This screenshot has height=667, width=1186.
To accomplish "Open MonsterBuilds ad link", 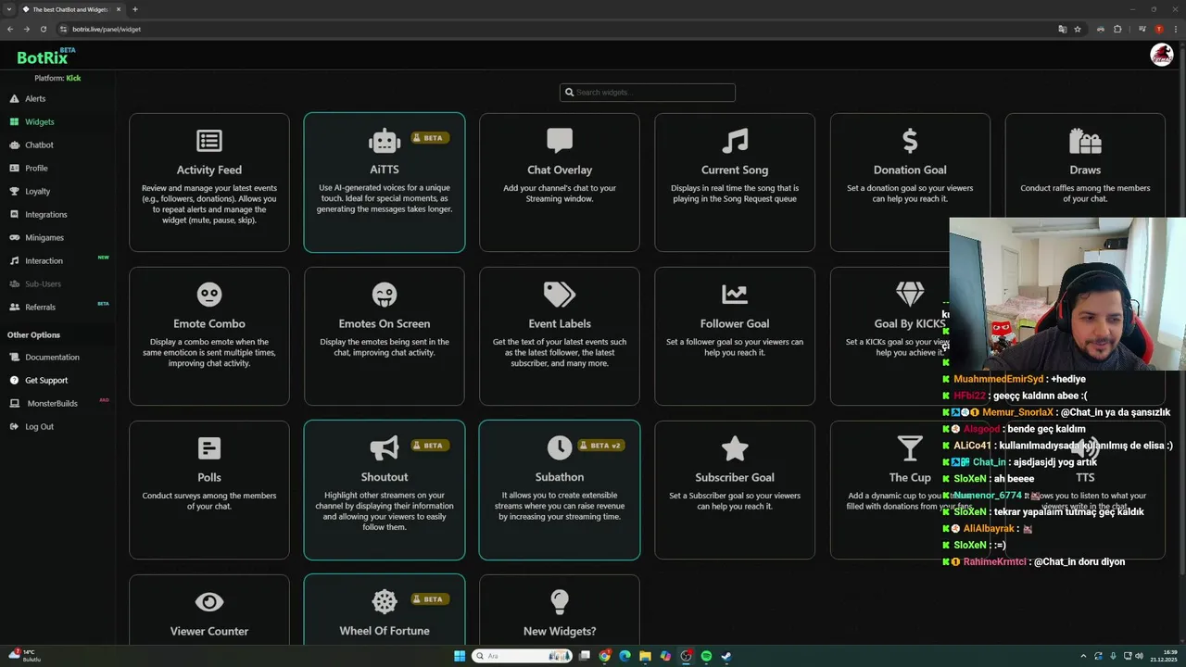I will 52,404.
